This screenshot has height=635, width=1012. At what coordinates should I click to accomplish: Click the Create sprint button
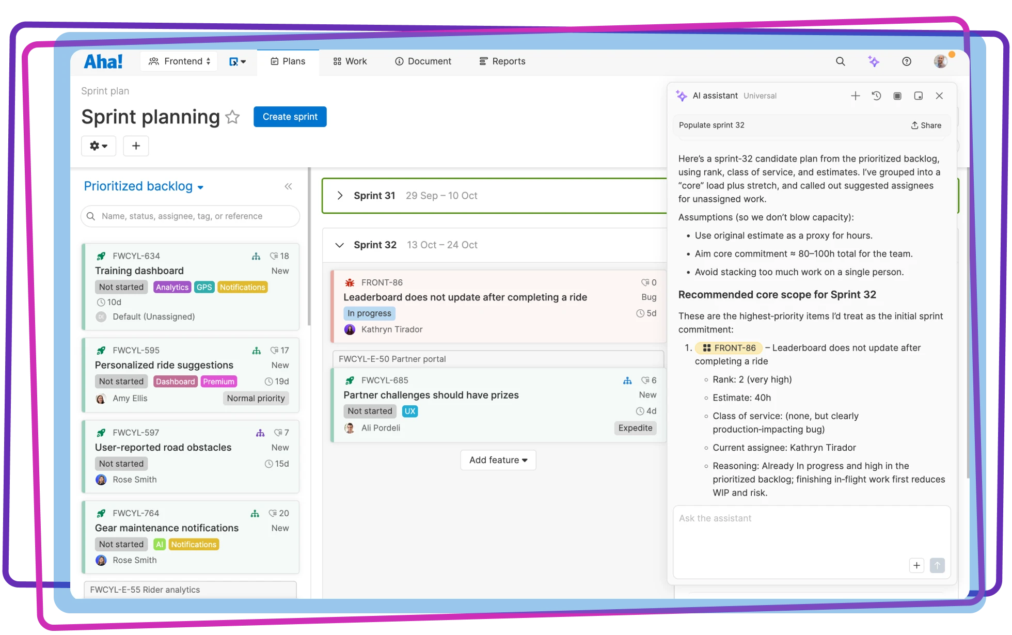click(x=290, y=117)
